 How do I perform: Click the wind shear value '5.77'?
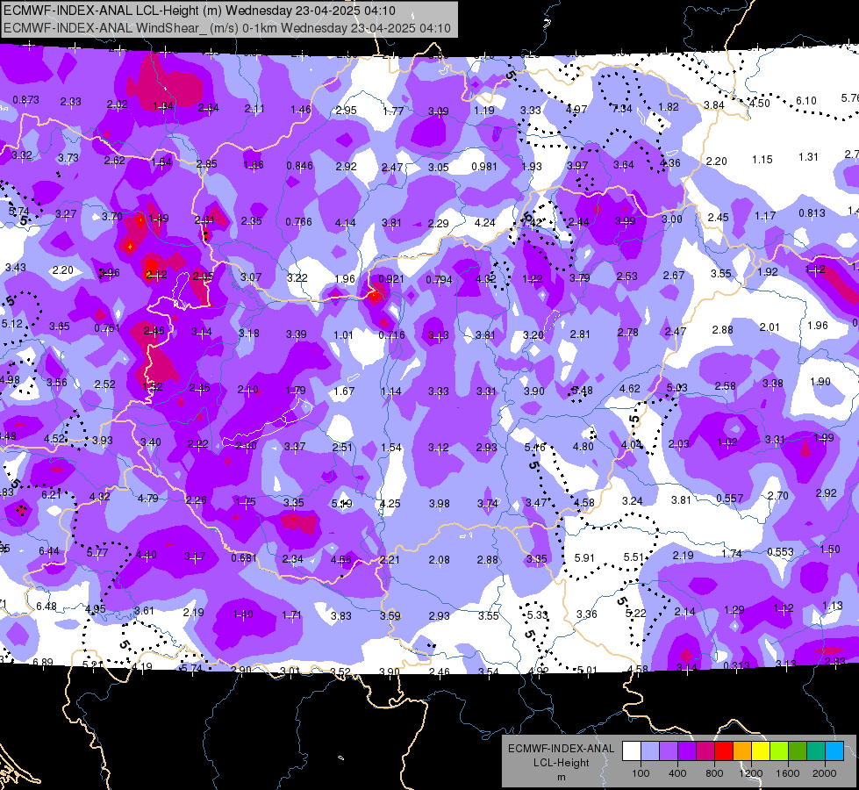[x=97, y=552]
